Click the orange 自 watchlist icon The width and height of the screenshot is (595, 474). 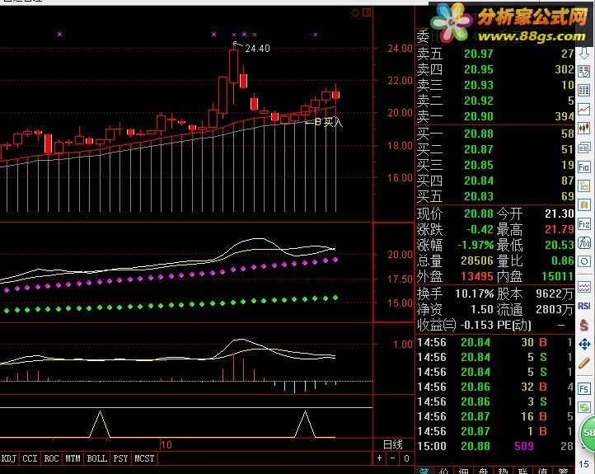(584, 205)
